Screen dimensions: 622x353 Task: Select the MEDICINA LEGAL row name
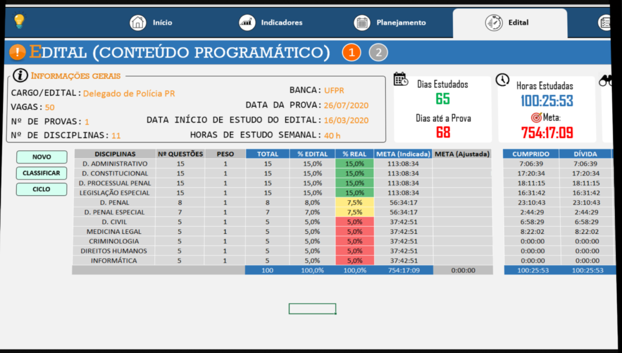(114, 232)
